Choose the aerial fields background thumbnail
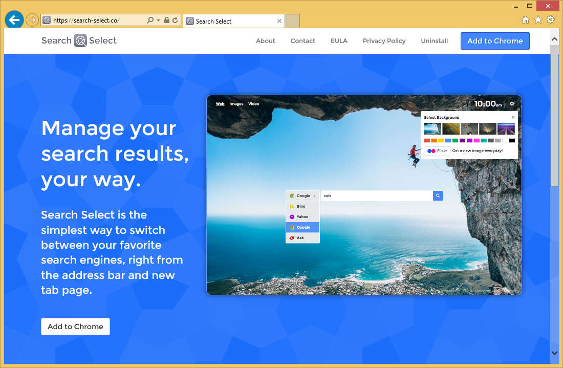563x368 pixels. [x=451, y=128]
